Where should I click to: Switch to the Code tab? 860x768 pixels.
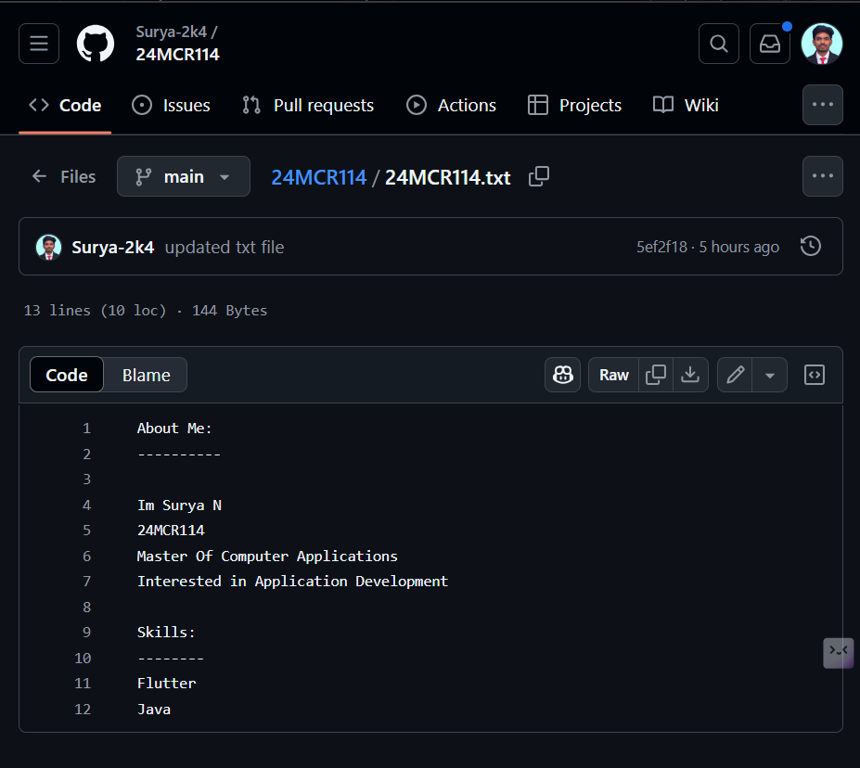(65, 105)
